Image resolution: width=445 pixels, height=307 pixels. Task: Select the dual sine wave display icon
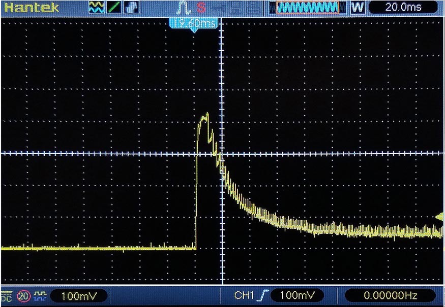tap(96, 8)
